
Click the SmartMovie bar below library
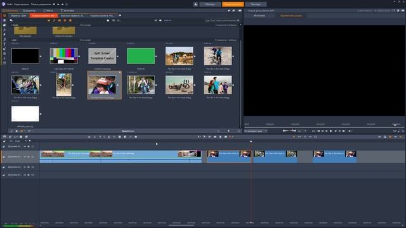pyautogui.click(x=128, y=131)
